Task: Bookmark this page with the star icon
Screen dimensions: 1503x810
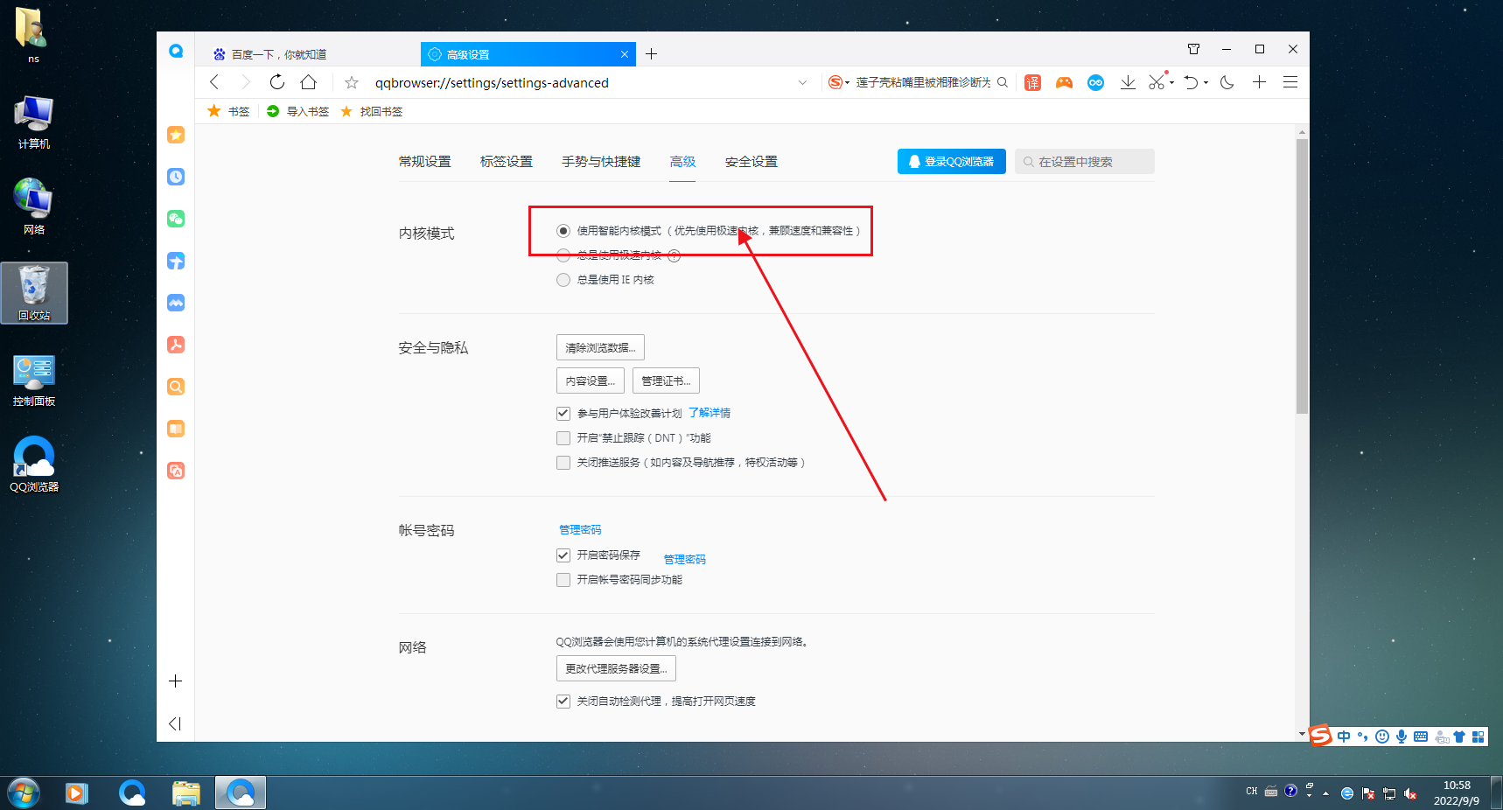Action: 352,82
